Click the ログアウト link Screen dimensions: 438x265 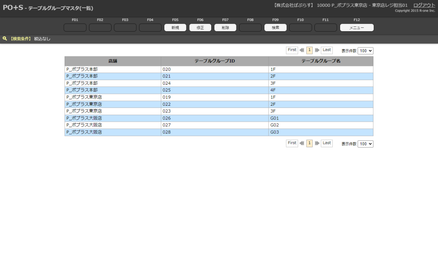424,5
